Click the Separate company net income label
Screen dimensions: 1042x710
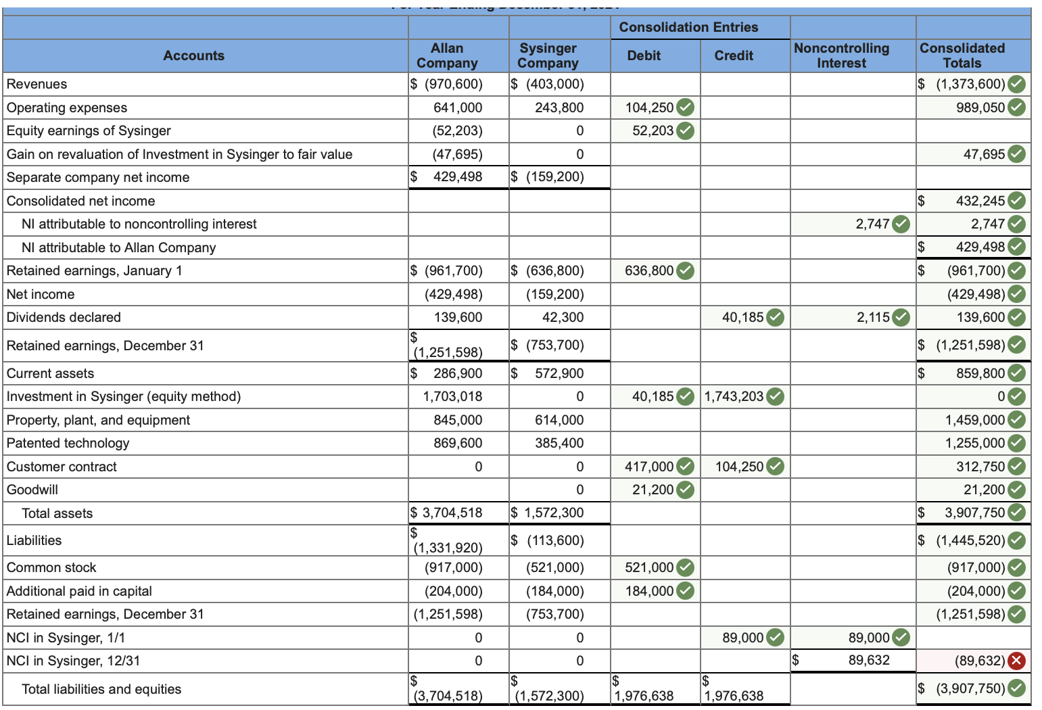(x=98, y=177)
